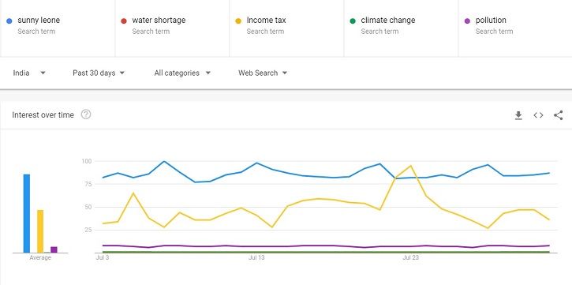Viewport: 572px width, 285px height.
Task: Click the Income tax peak near Jul 23
Action: pyautogui.click(x=411, y=166)
